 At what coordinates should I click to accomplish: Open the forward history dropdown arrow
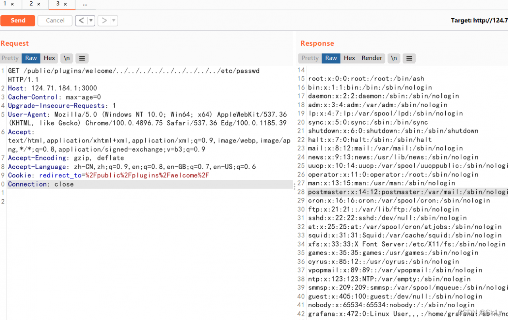pos(114,21)
